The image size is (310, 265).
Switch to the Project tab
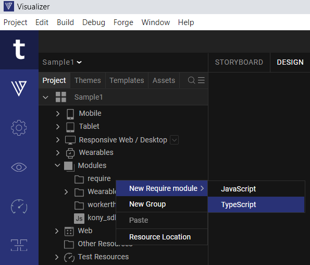point(54,80)
